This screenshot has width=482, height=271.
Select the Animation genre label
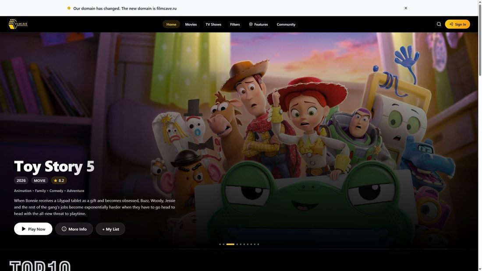point(23,191)
